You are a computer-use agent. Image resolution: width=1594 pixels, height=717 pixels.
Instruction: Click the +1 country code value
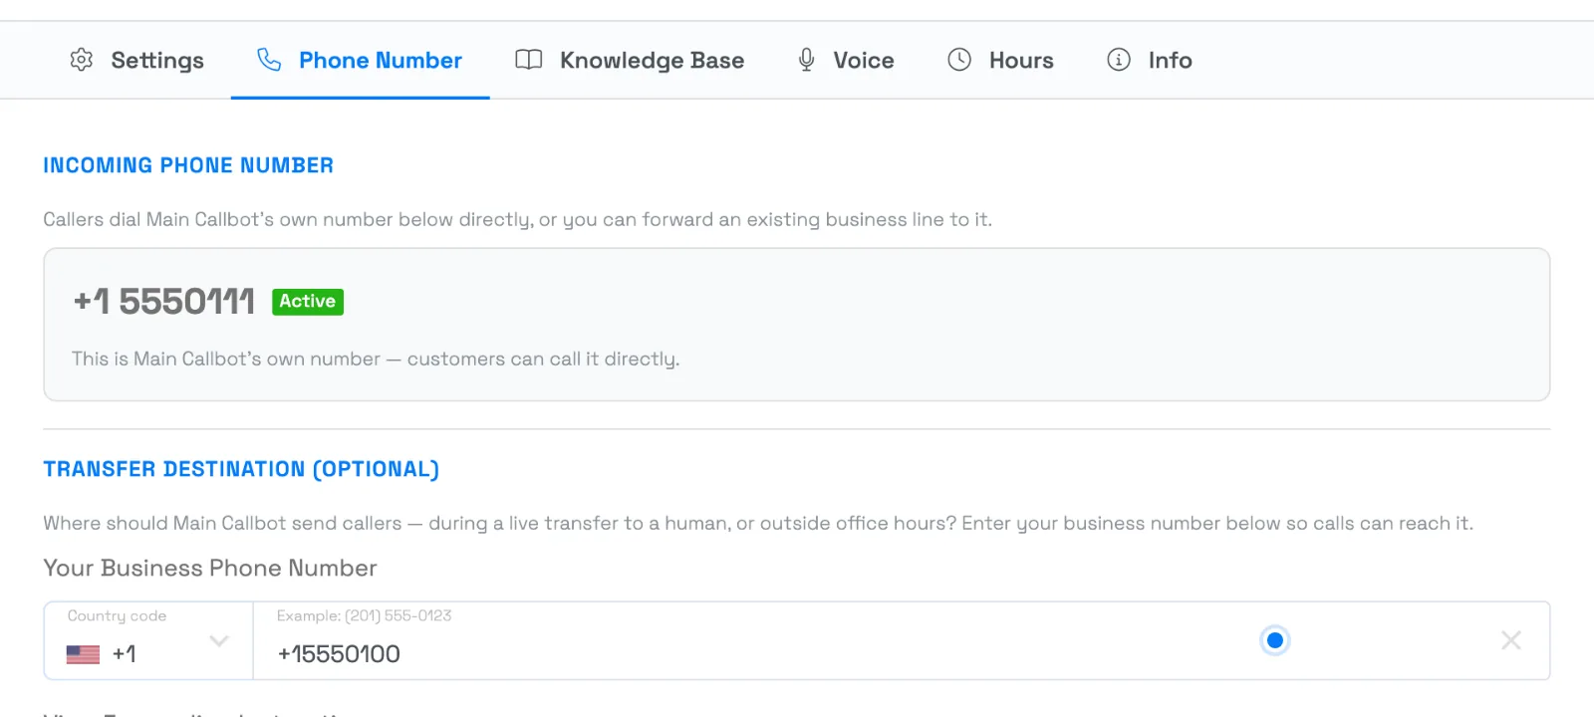[125, 654]
